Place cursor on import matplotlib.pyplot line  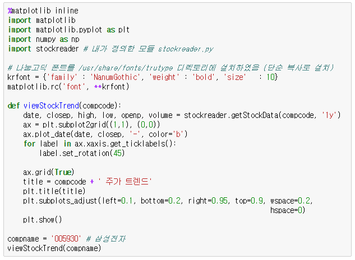click(68, 30)
